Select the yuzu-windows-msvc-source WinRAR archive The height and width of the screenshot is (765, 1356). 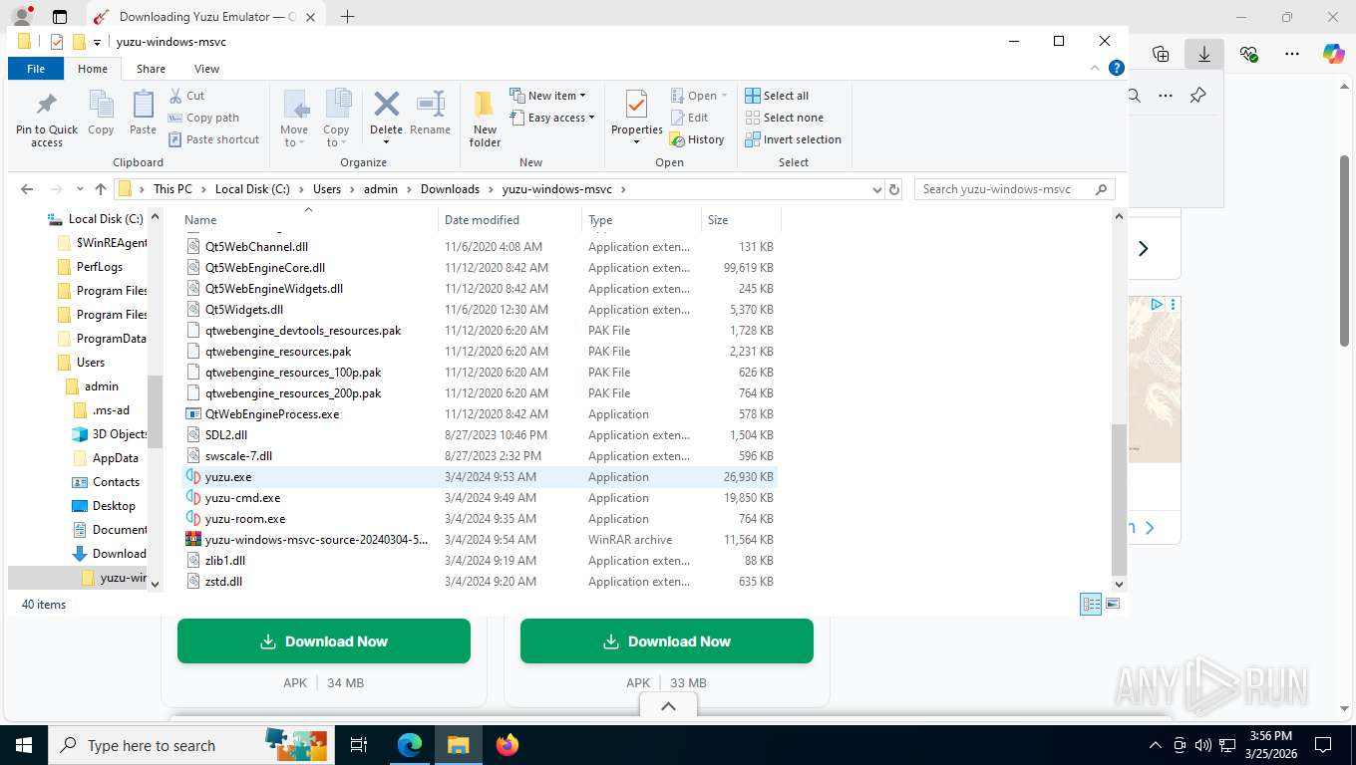tap(479, 540)
